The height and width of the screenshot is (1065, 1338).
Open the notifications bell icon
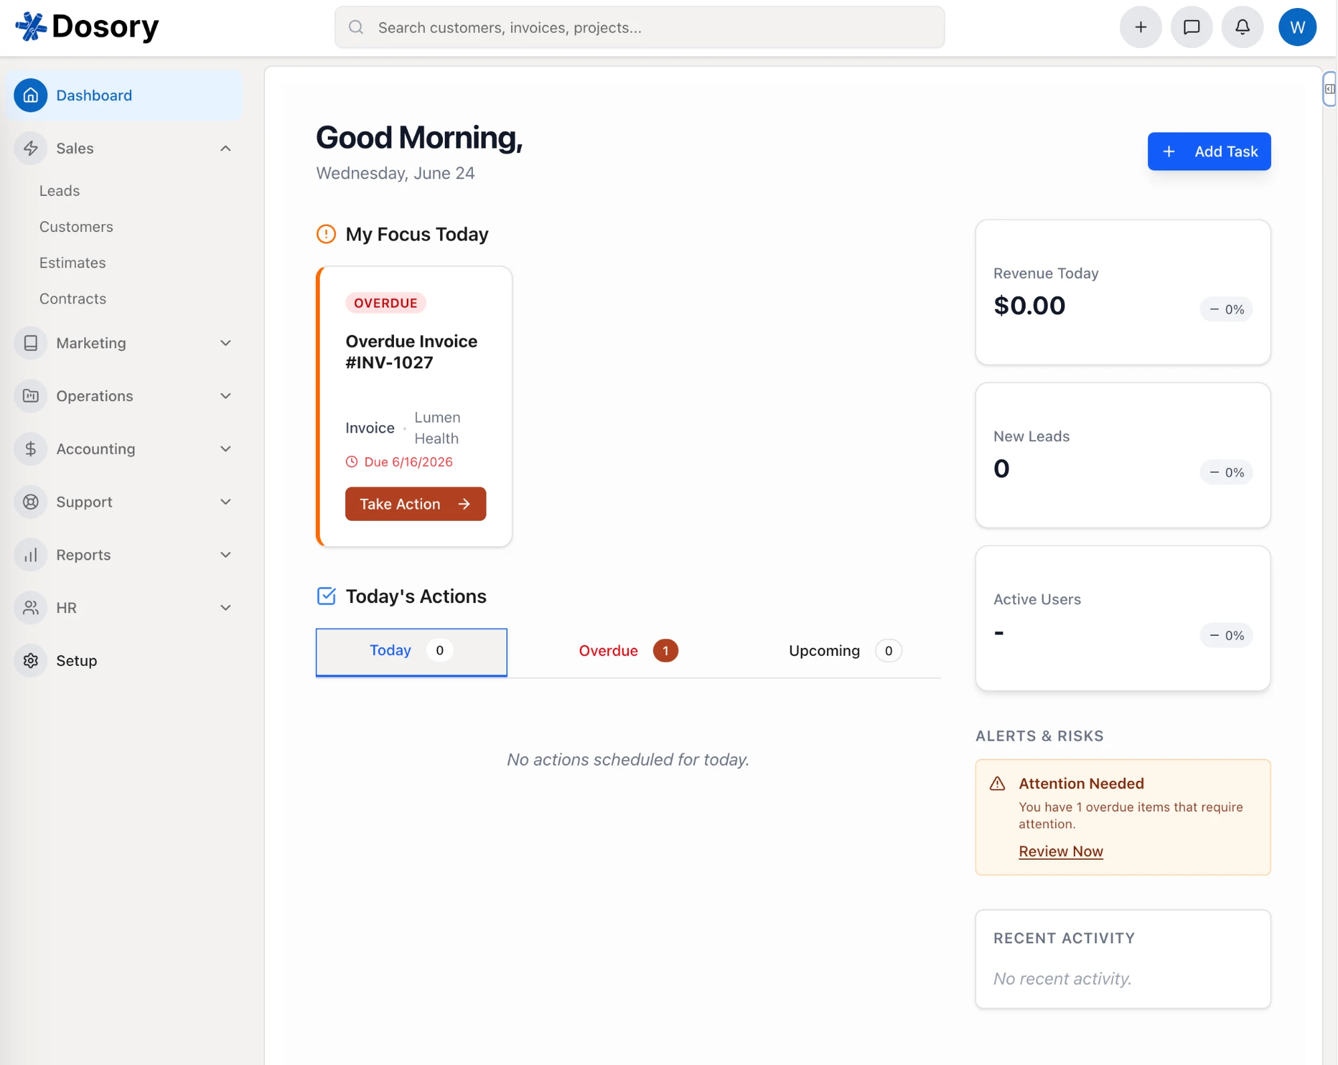pos(1242,27)
